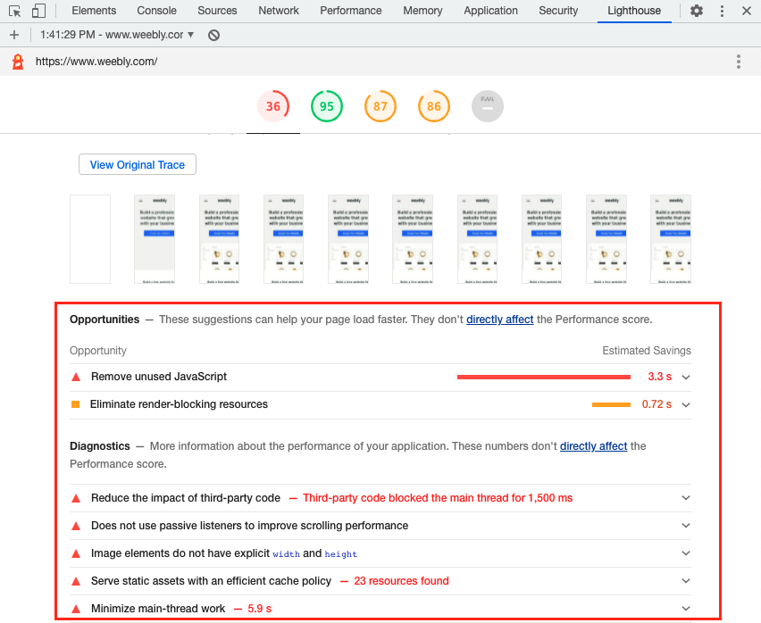Select the last filmstrip thumbnail

point(671,239)
